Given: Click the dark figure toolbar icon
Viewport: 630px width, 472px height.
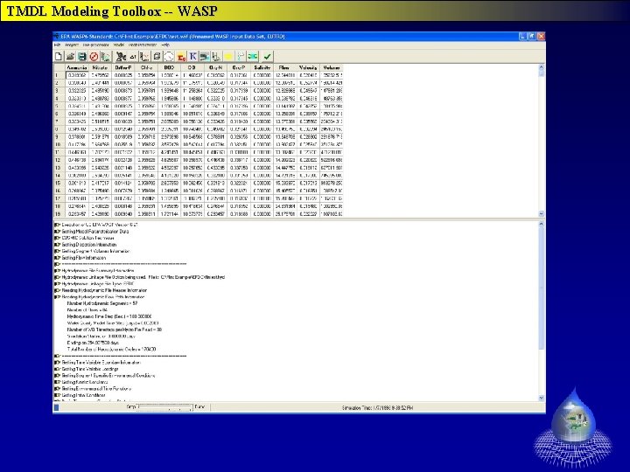Looking at the screenshot, I should pyautogui.click(x=121, y=57).
